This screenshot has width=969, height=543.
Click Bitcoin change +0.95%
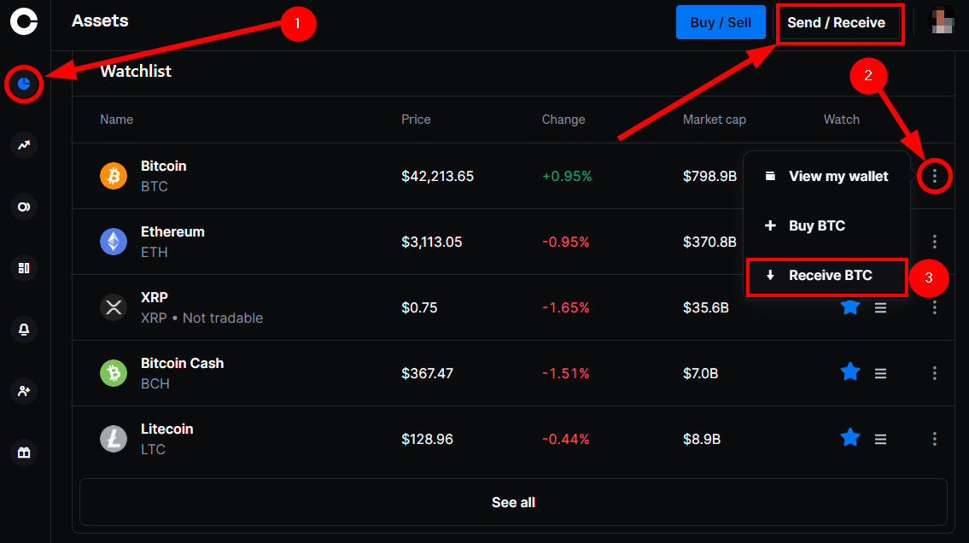[x=567, y=177]
